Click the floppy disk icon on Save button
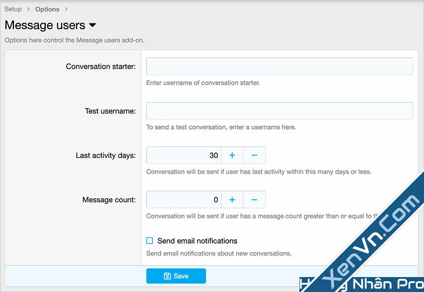 [x=168, y=276]
